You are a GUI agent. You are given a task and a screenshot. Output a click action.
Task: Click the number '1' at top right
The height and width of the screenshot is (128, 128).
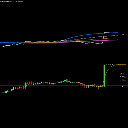[x=118, y=2]
